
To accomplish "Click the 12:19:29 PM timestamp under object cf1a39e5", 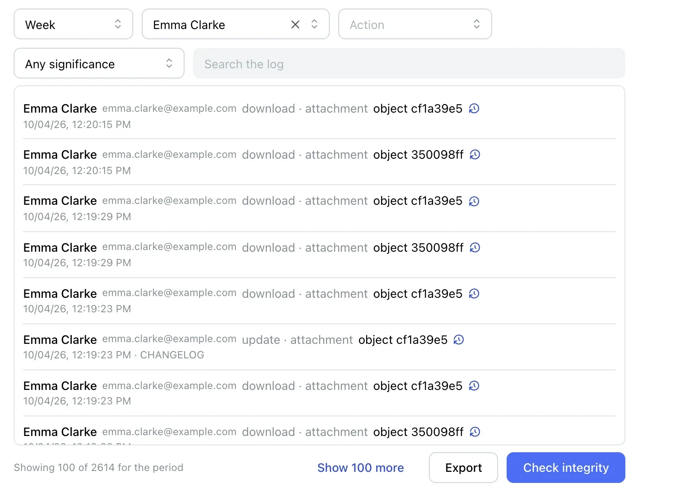I will tap(77, 217).
